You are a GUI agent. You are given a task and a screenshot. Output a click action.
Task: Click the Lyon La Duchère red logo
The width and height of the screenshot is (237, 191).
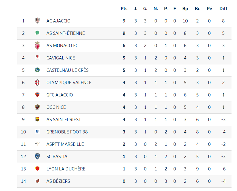point(37,169)
